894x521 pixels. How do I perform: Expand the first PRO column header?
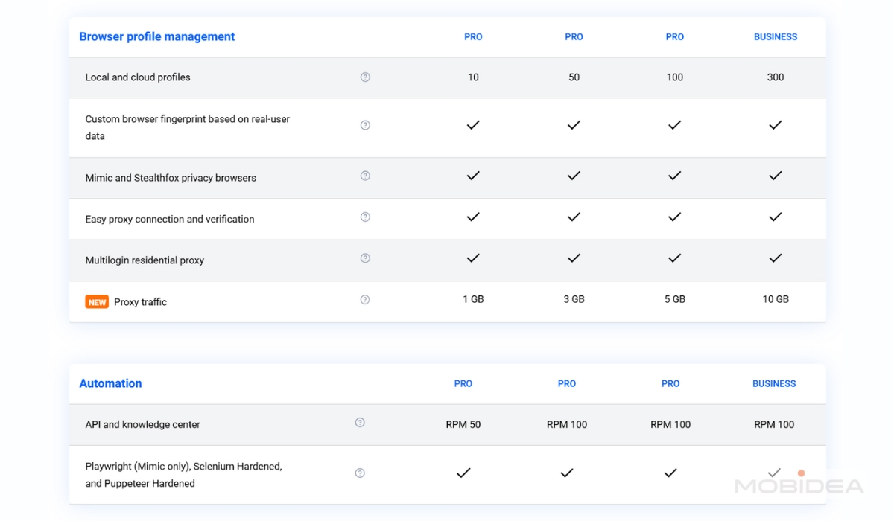coord(473,36)
